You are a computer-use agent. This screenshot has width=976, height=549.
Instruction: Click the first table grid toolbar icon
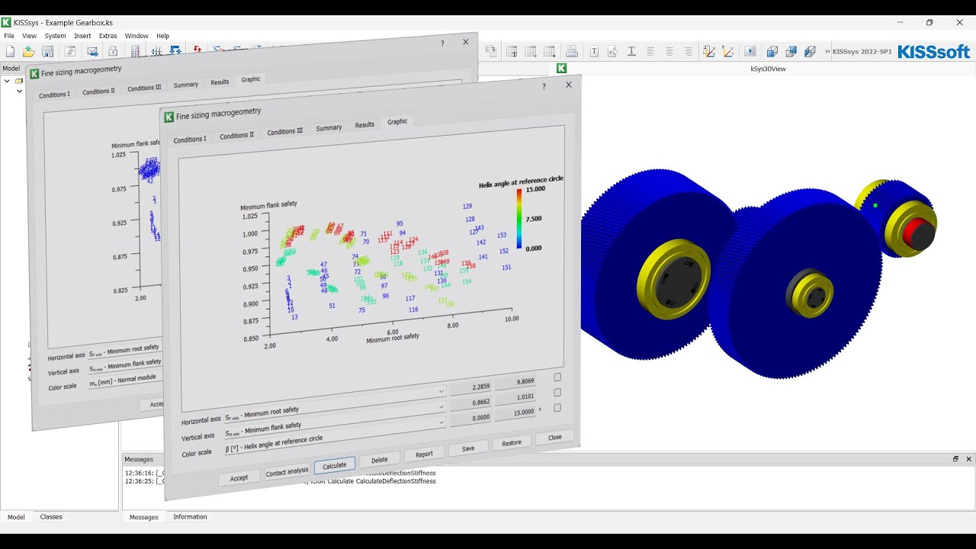click(512, 52)
